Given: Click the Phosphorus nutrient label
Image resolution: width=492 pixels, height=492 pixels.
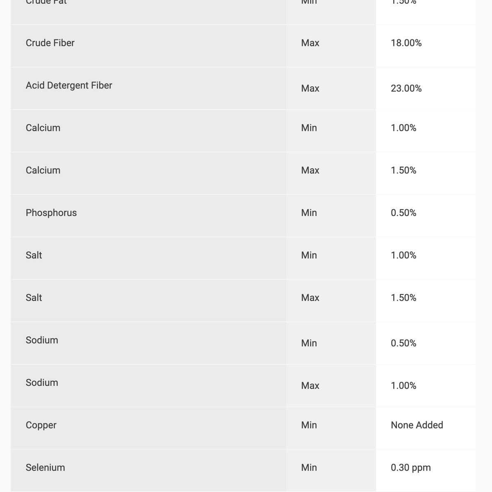Looking at the screenshot, I should 51,213.
